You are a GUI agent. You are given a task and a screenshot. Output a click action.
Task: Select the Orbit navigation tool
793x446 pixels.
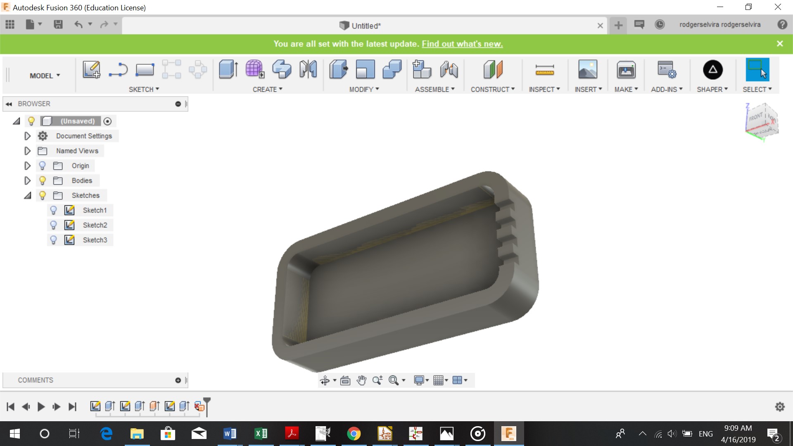point(325,380)
